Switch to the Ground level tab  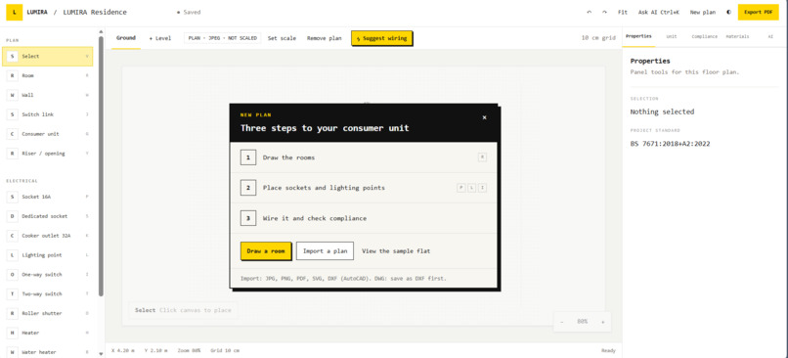(x=126, y=38)
